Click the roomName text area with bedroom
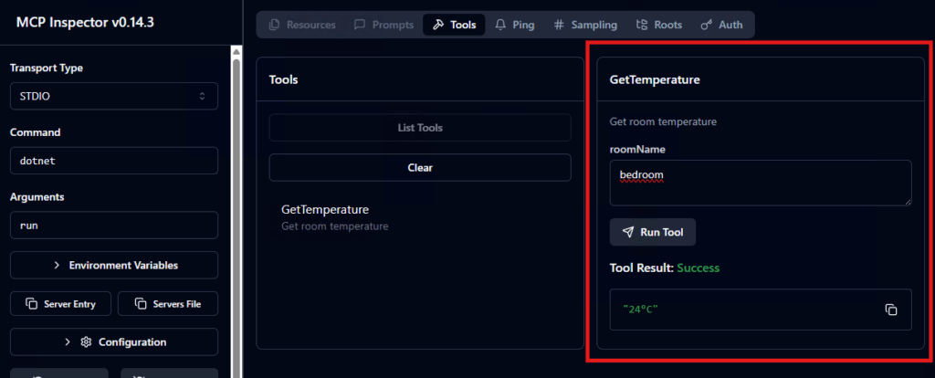 pos(761,183)
